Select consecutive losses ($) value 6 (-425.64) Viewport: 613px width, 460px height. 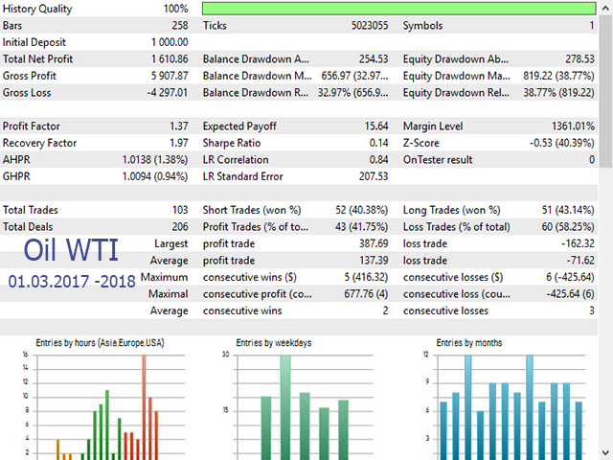[x=570, y=277]
